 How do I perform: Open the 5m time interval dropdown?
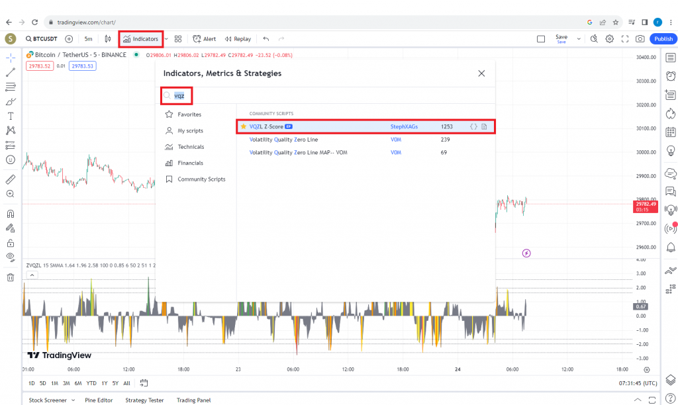point(88,39)
